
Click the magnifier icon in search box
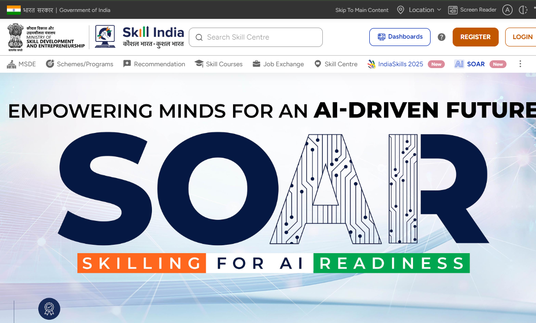point(199,37)
